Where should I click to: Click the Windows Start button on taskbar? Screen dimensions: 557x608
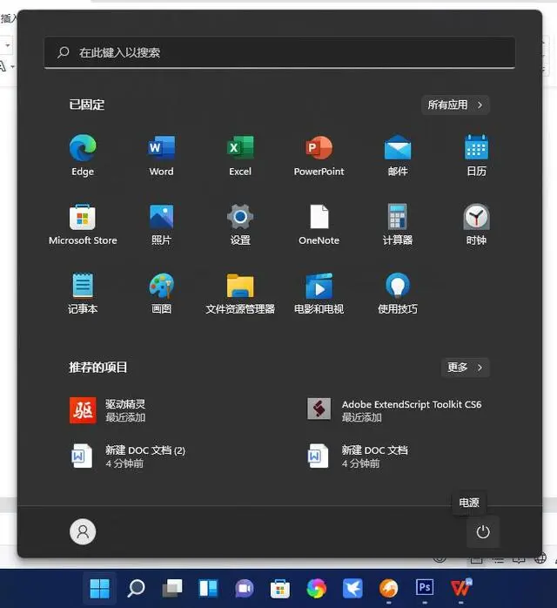click(99, 588)
